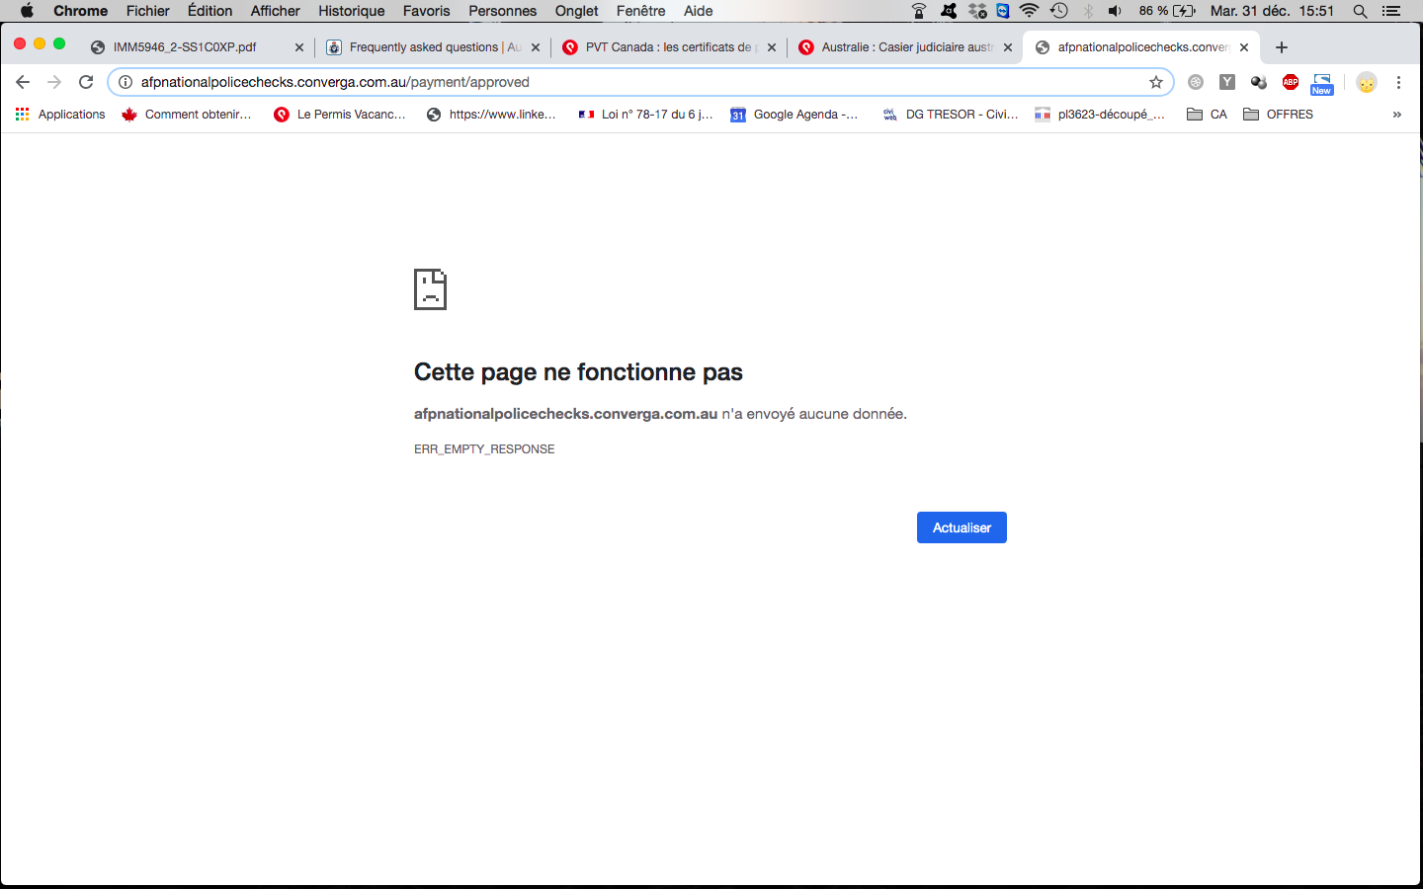Image resolution: width=1423 pixels, height=889 pixels.
Task: Click the Actualiser reload button
Action: (961, 527)
